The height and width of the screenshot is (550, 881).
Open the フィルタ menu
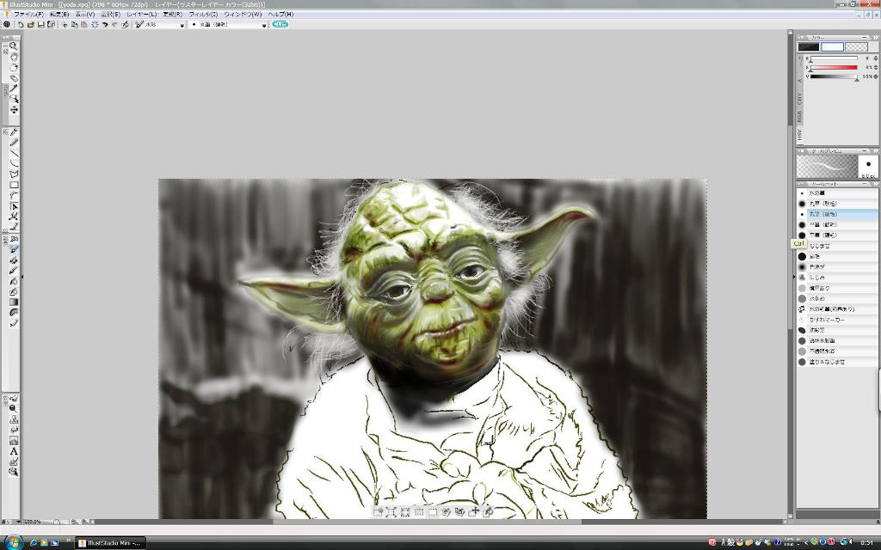point(203,15)
